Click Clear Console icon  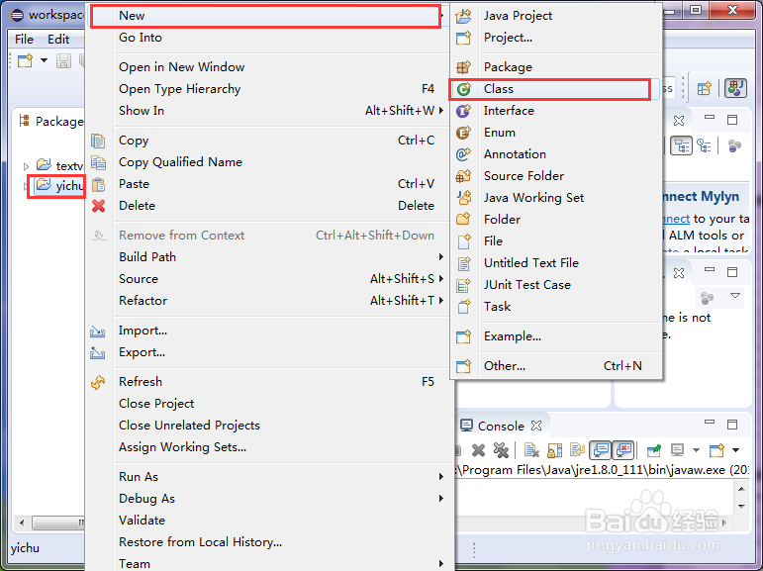pyautogui.click(x=531, y=450)
